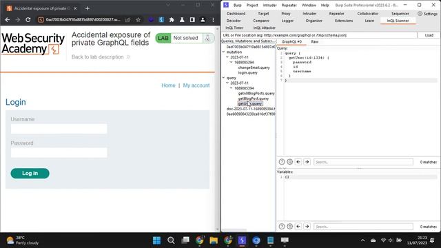Open Chrome profile avatar icon
Screen dimensions: 441x248
[203, 20]
